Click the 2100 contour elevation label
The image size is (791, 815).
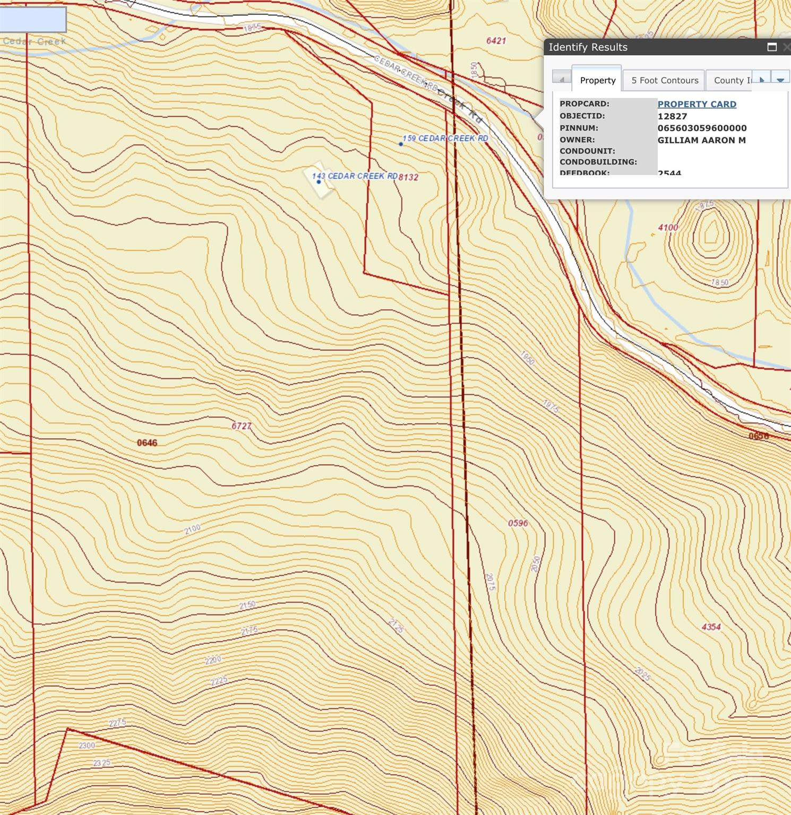[x=192, y=528]
